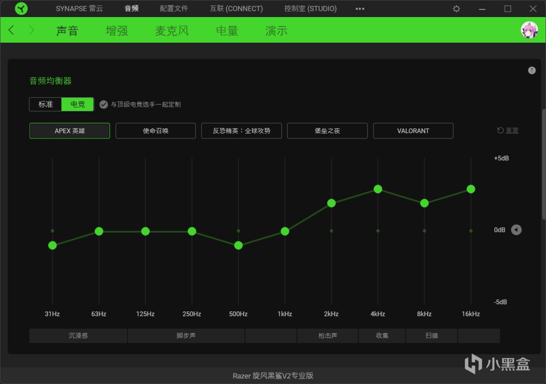Click the 重置 reset icon
546x384 pixels.
500,130
